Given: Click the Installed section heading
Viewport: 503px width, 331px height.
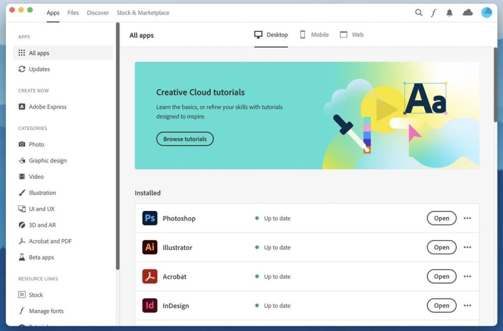Looking at the screenshot, I should [147, 193].
